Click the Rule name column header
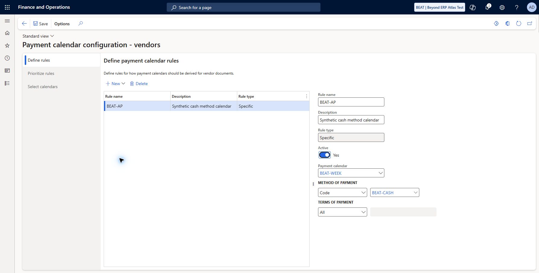 pyautogui.click(x=137, y=96)
